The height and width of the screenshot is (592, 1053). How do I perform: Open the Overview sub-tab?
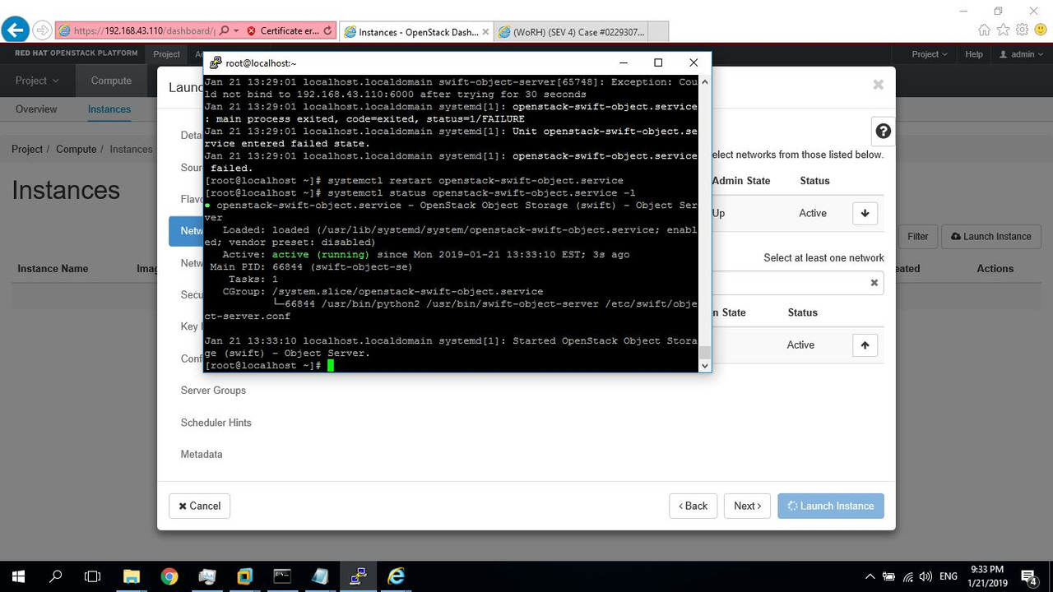(36, 109)
